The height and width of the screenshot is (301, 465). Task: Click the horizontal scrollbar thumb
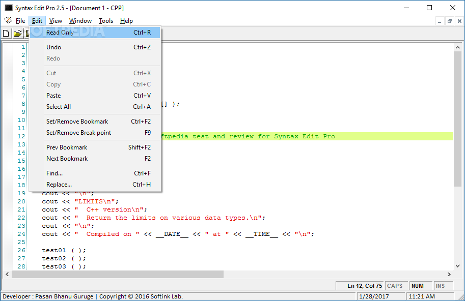coord(118,275)
